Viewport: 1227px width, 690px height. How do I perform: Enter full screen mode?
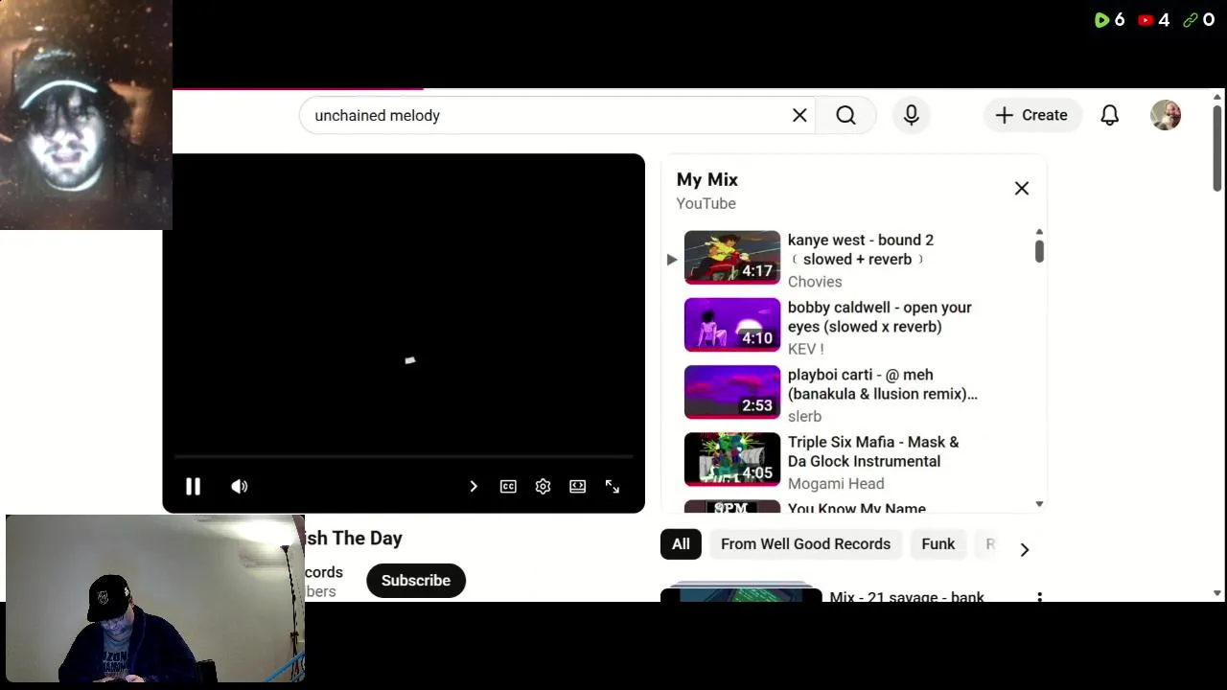tap(613, 487)
